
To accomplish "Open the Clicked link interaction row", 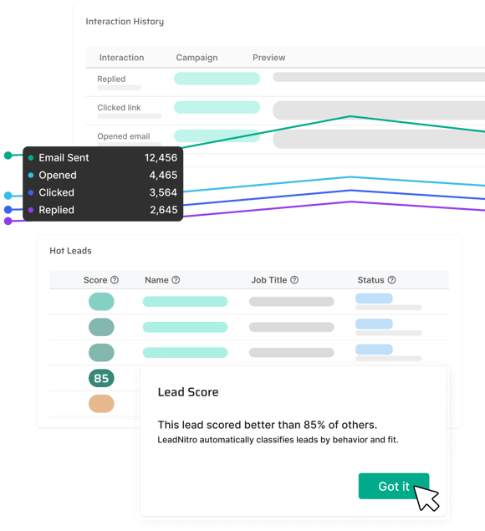I will point(285,110).
